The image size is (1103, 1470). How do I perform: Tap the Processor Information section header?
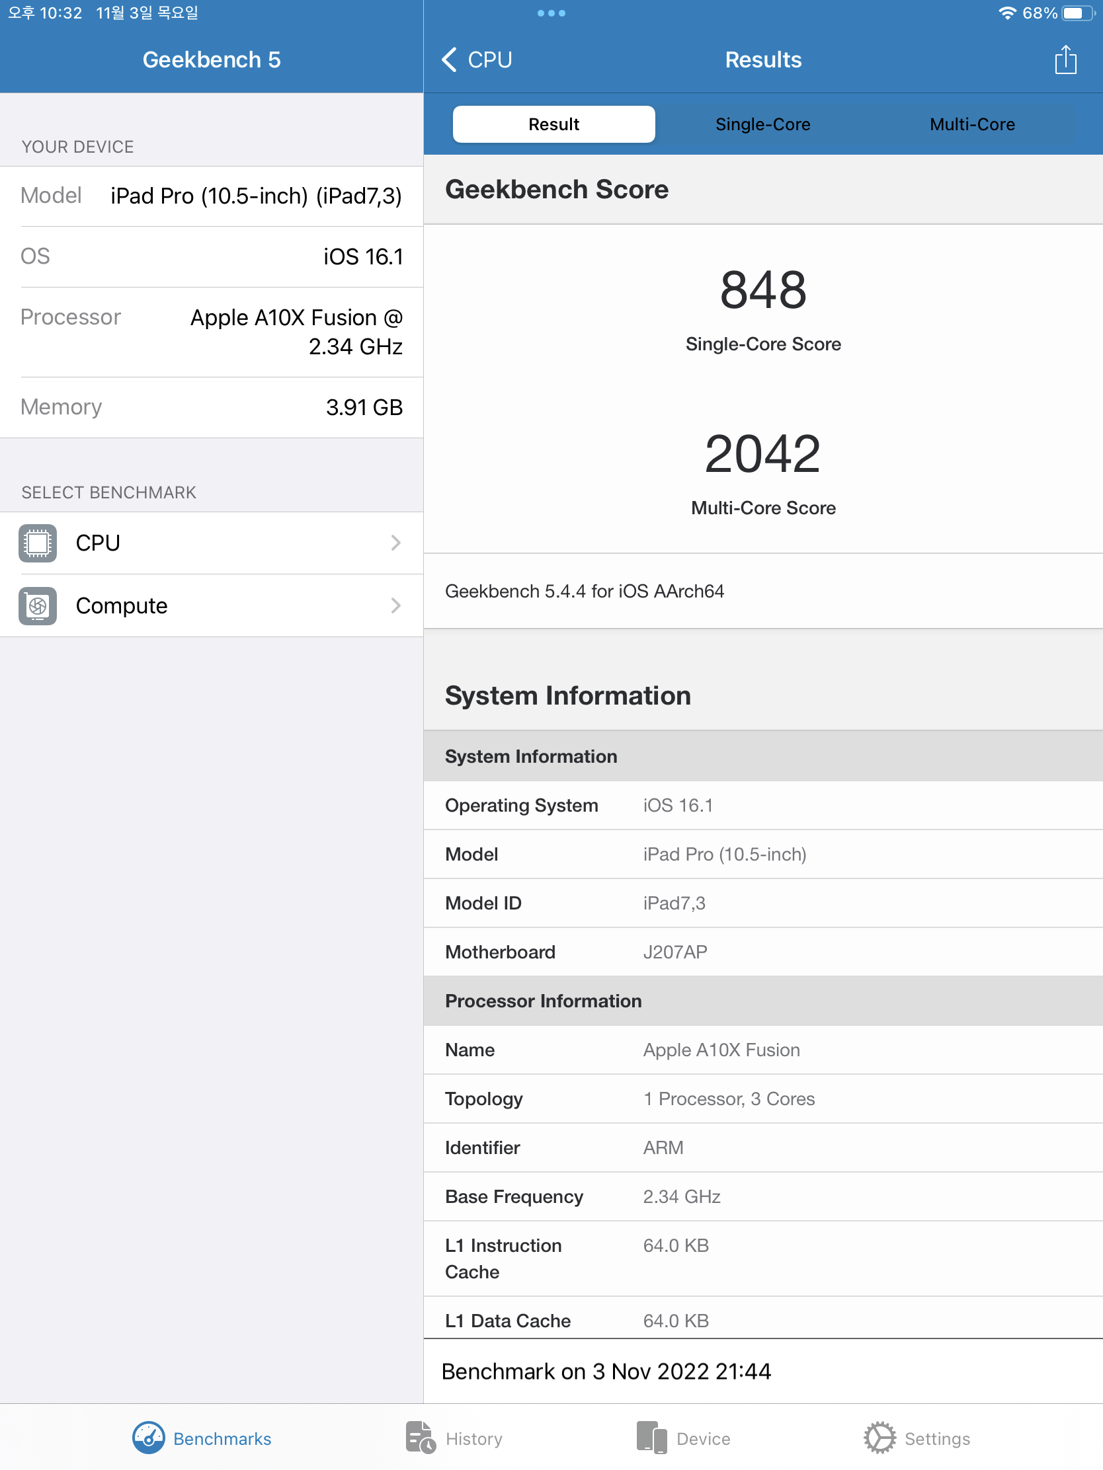[x=762, y=1001]
